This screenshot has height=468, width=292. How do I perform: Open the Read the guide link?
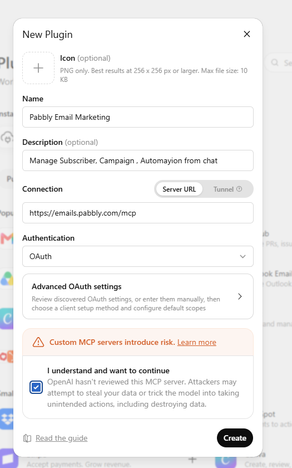pyautogui.click(x=61, y=438)
